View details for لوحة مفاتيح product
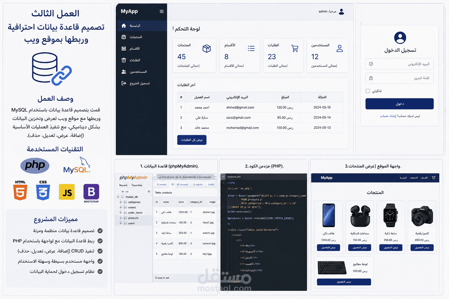 click(x=344, y=282)
